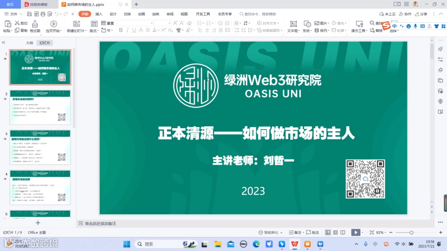Click the 重置 (Reset) slide icon
The height and width of the screenshot is (251, 447).
pos(103,23)
